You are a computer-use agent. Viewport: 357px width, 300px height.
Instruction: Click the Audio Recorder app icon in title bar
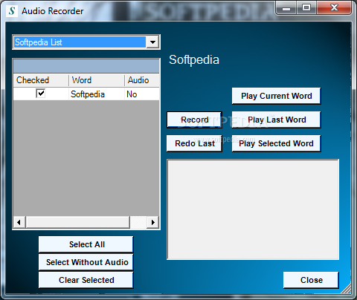pyautogui.click(x=12, y=11)
